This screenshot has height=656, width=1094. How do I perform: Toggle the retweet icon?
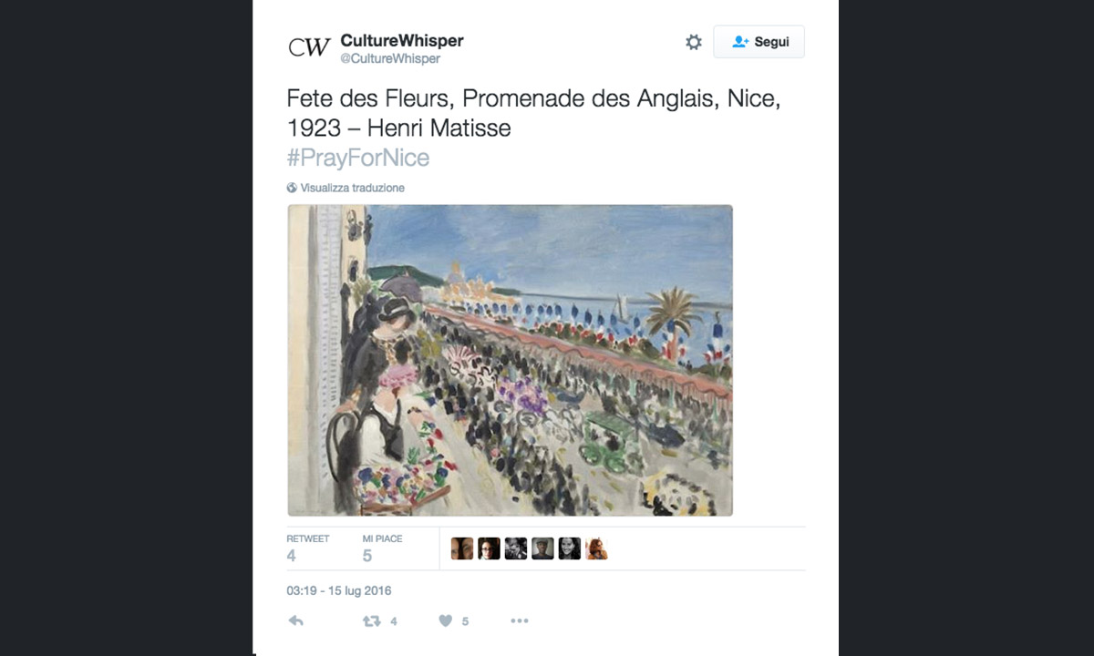coord(372,620)
